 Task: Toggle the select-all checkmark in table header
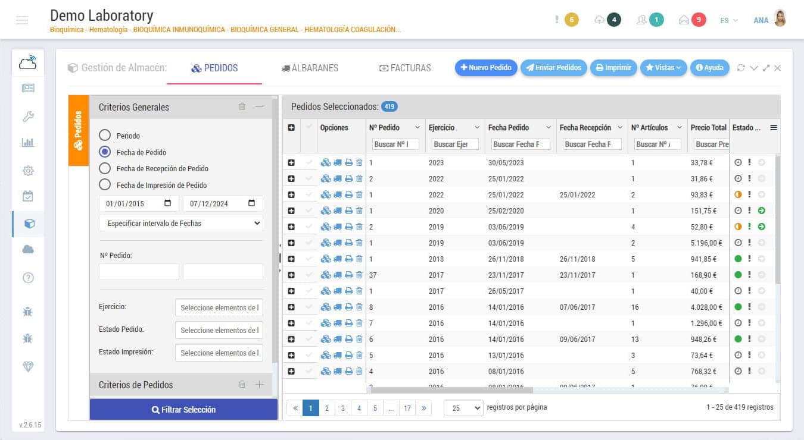pyautogui.click(x=308, y=127)
